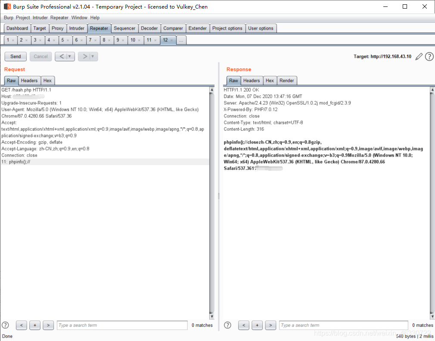Click the plus button in request search bar
Image resolution: width=435 pixels, height=341 pixels.
click(35, 325)
